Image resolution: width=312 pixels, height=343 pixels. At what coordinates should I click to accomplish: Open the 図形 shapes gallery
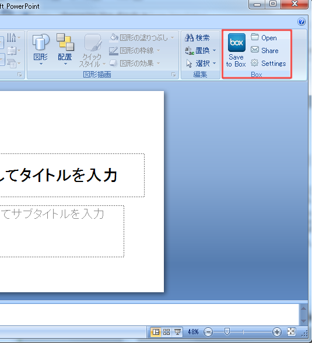pyautogui.click(x=41, y=50)
